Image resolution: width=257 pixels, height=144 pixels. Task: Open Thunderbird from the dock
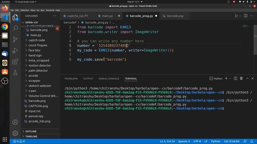tap(5, 54)
